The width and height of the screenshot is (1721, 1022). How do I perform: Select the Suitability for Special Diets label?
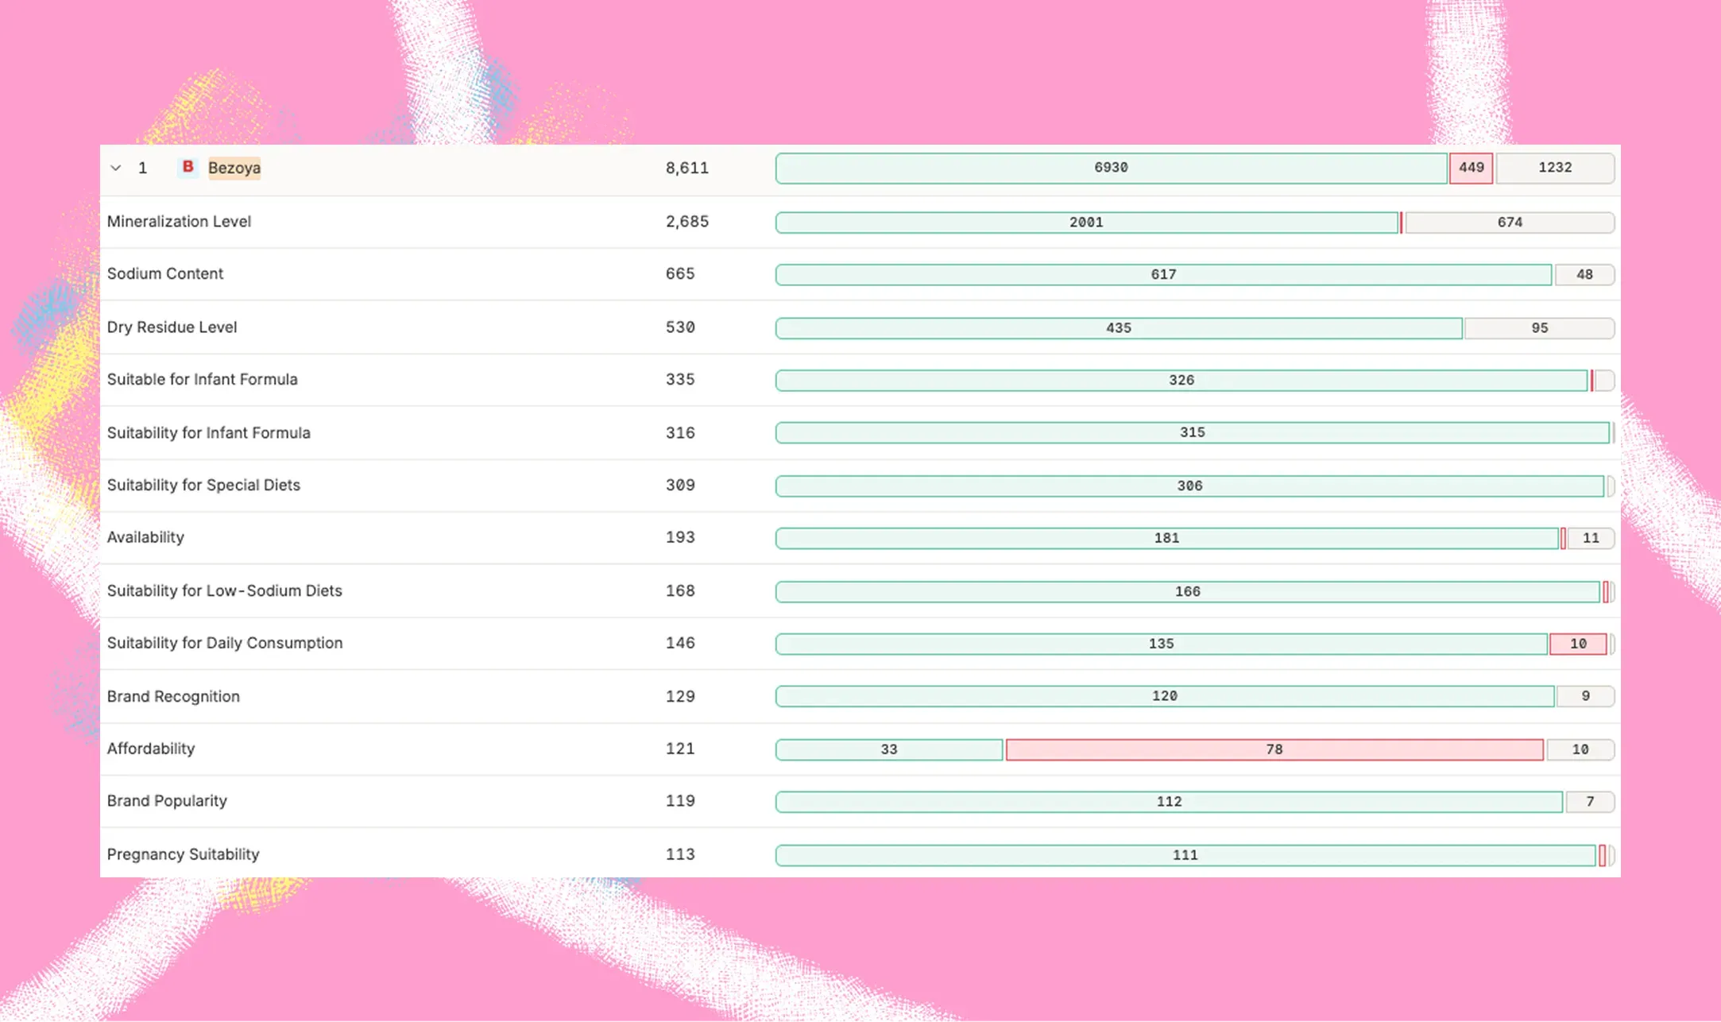click(203, 486)
